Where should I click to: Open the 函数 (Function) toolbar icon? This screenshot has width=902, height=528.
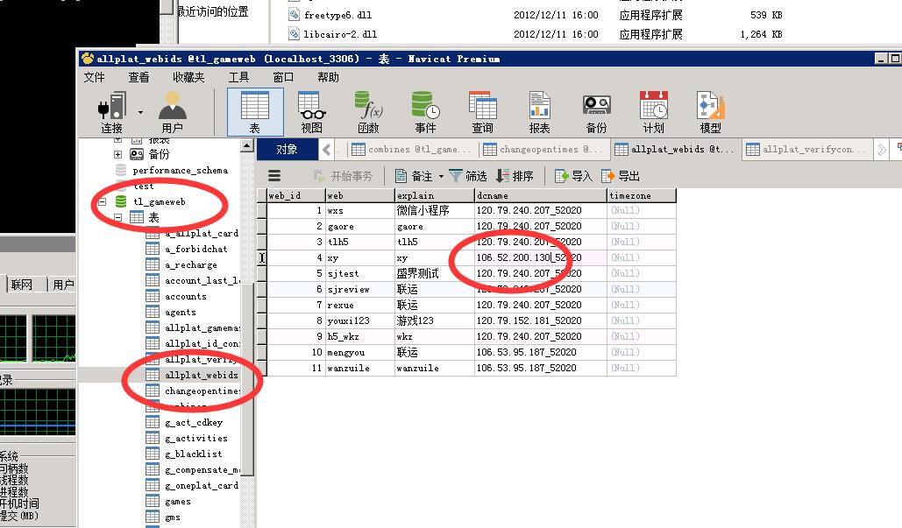click(x=368, y=112)
